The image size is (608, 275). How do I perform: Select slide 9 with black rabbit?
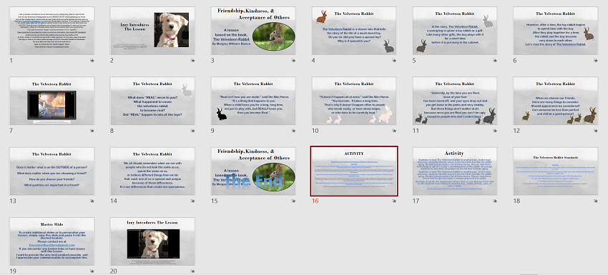point(254,101)
